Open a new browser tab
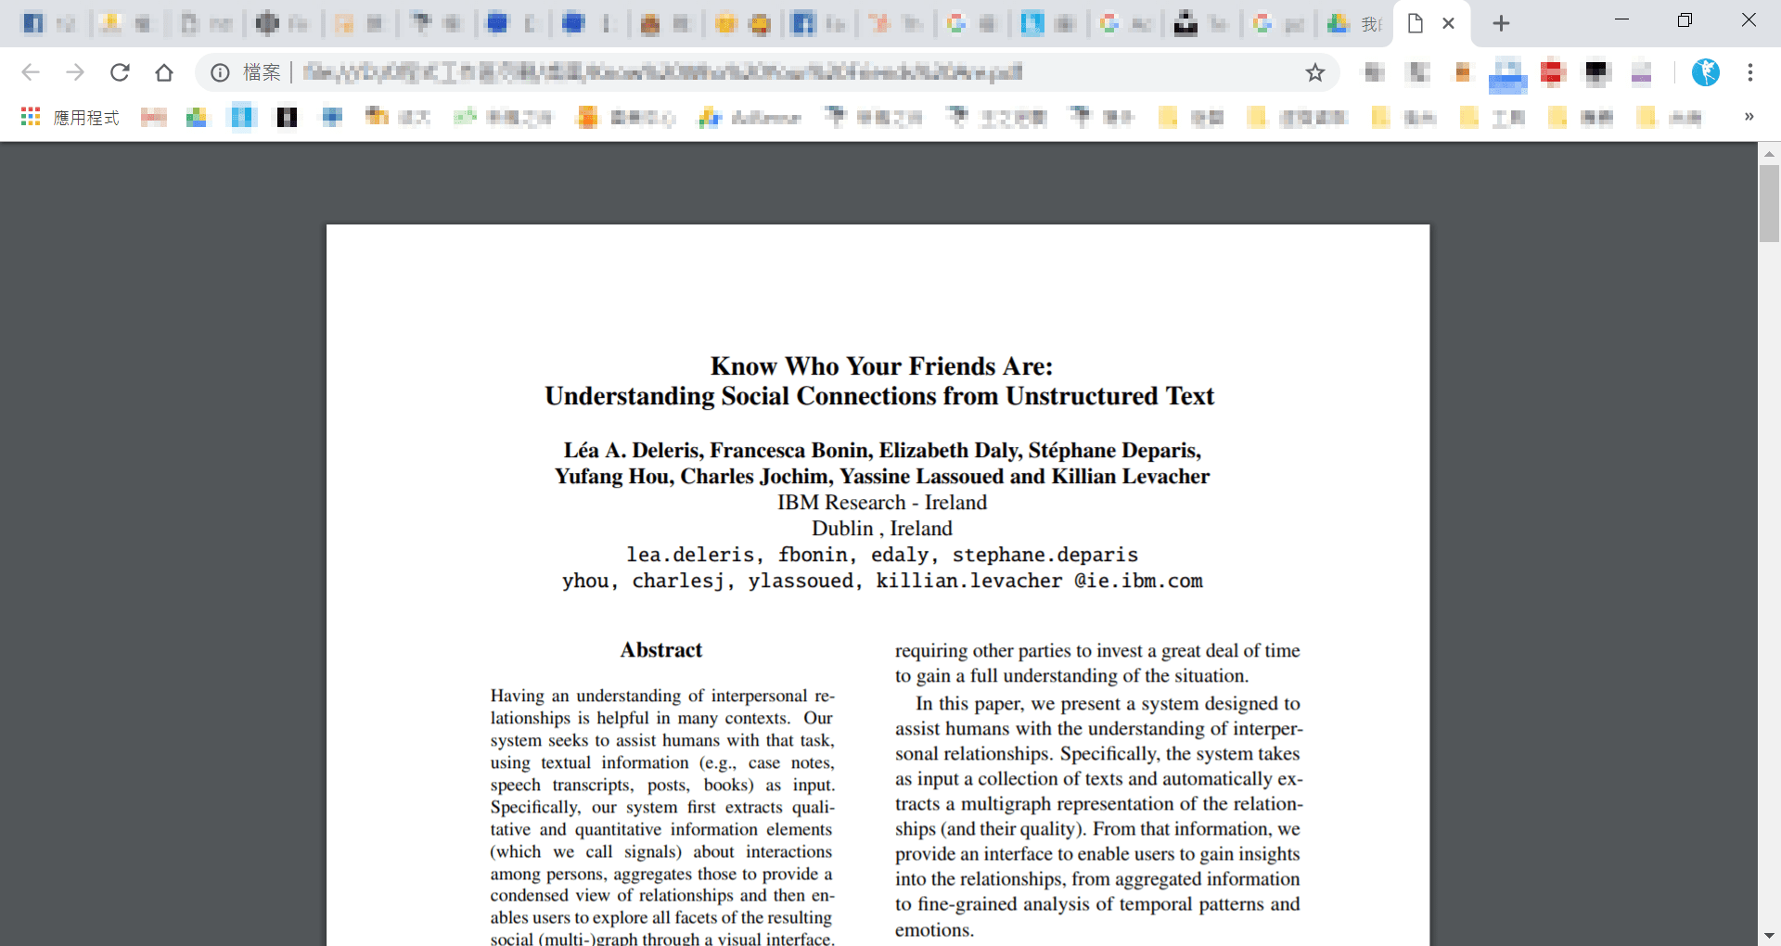Image resolution: width=1781 pixels, height=946 pixels. coord(1501,23)
